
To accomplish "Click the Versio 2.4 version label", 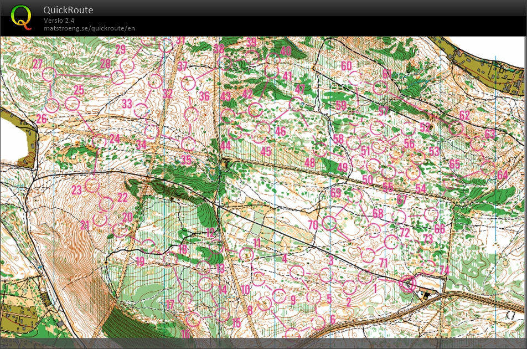I will coord(59,20).
